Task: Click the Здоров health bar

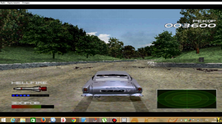Action: (33, 107)
